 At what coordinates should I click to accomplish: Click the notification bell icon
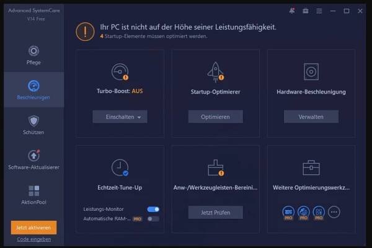pos(292,11)
